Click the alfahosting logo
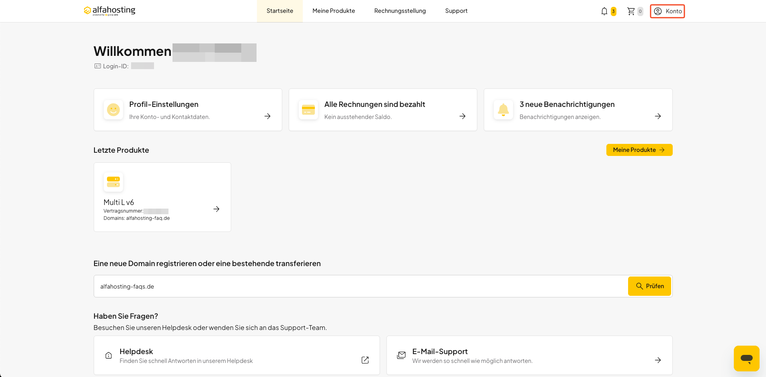The image size is (766, 377). [109, 10]
